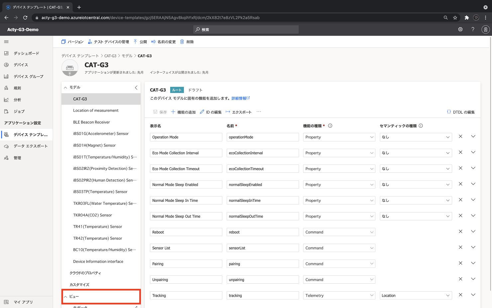Collapse the モデル tree section
The width and height of the screenshot is (492, 308).
coord(65,88)
